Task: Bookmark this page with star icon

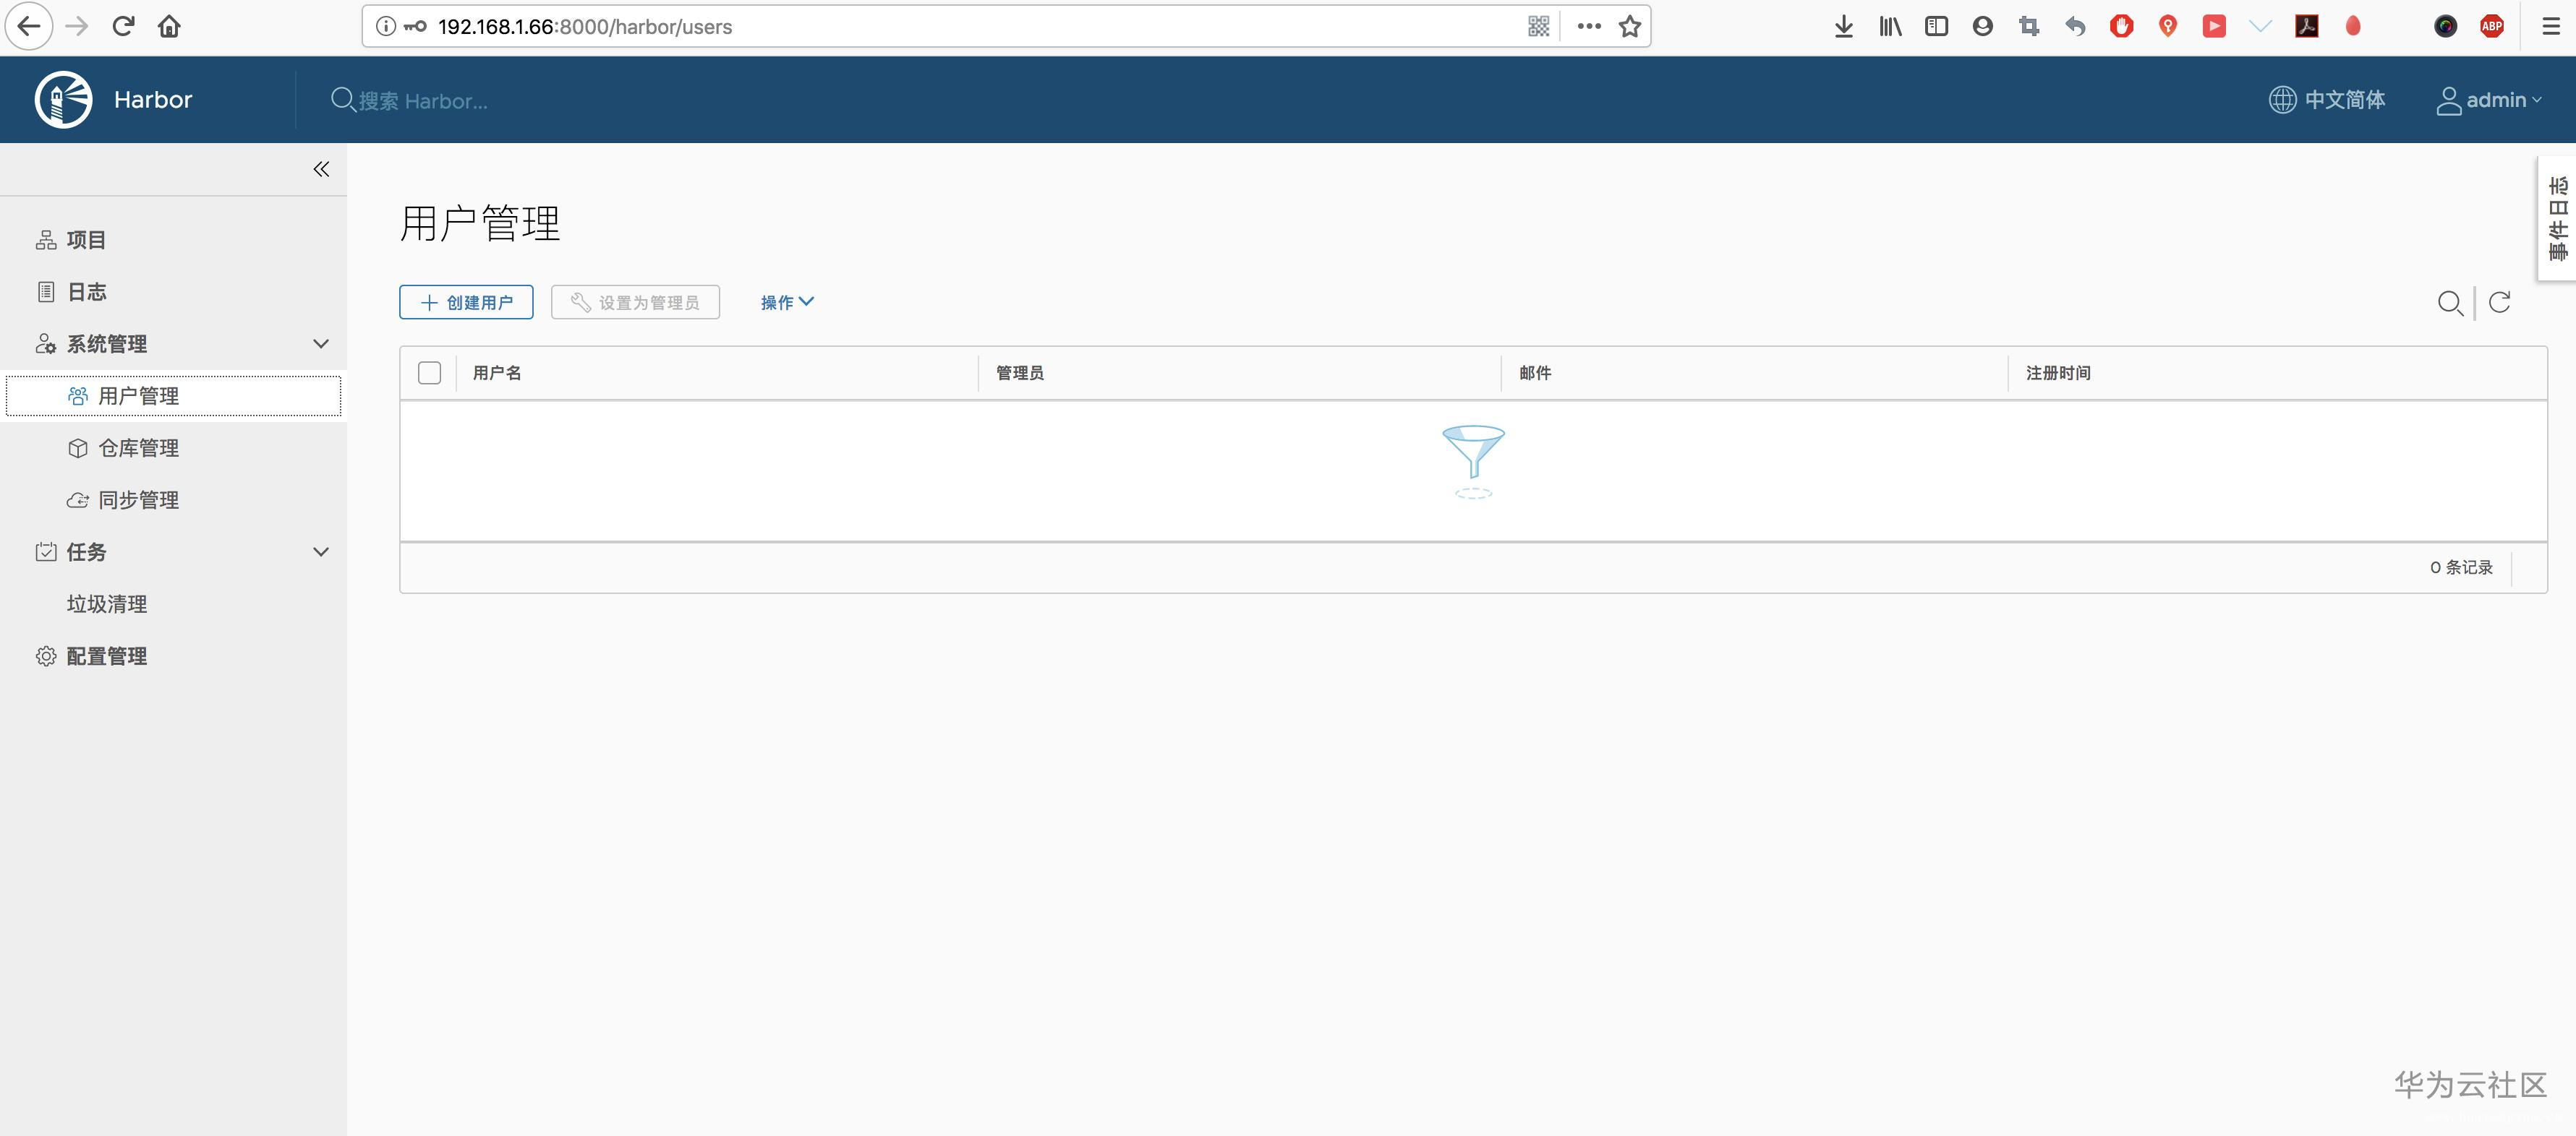Action: (x=1630, y=27)
